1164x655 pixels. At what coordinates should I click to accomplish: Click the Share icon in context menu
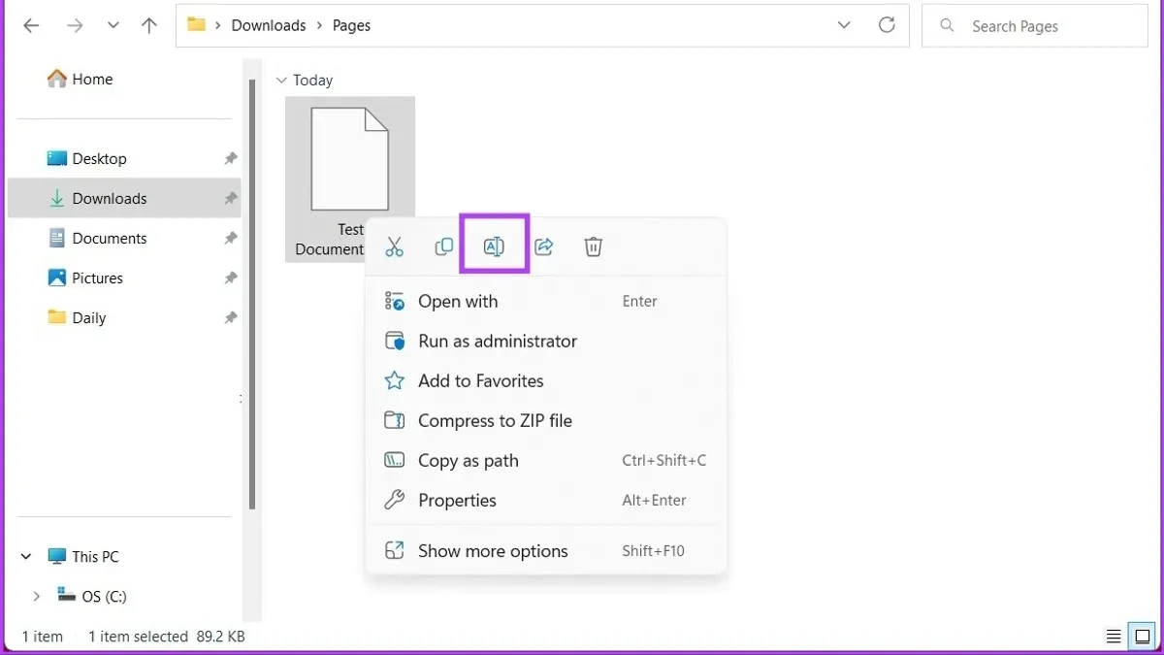click(x=544, y=246)
